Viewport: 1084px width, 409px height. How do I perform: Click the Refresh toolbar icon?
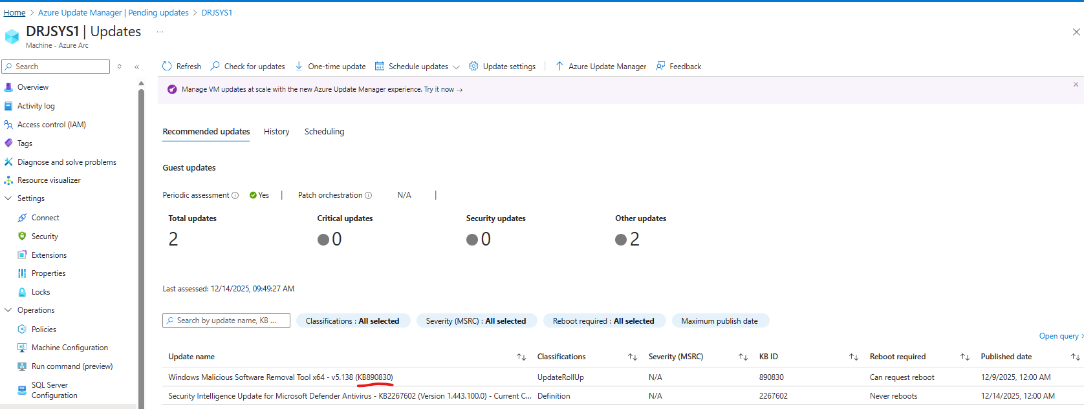click(167, 66)
